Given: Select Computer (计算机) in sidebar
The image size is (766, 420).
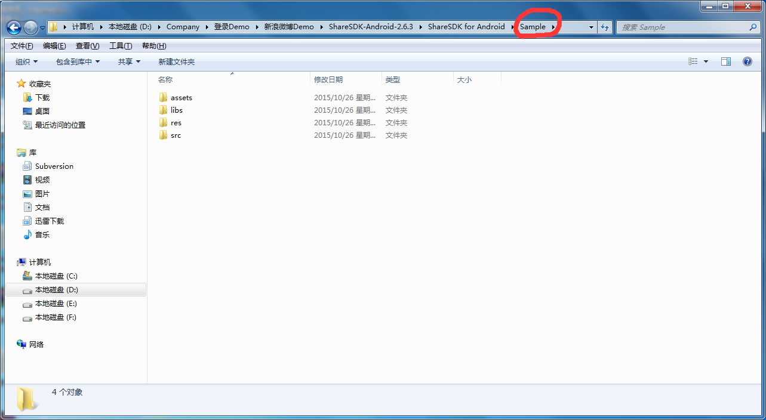Looking at the screenshot, I should click(34, 262).
